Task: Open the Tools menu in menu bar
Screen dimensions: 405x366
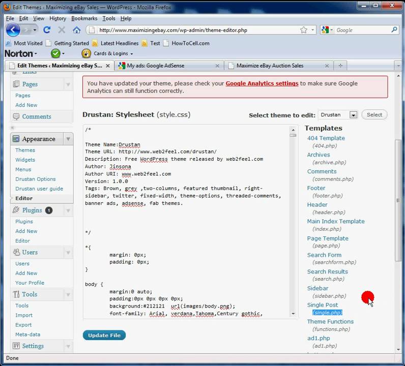Action: (109, 19)
